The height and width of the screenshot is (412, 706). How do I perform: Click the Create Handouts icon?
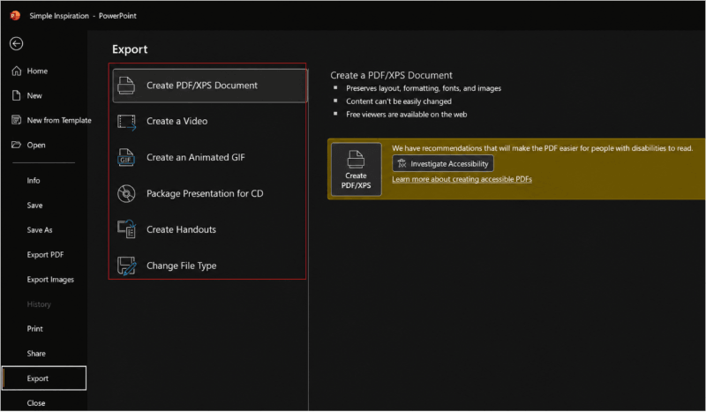click(x=126, y=229)
